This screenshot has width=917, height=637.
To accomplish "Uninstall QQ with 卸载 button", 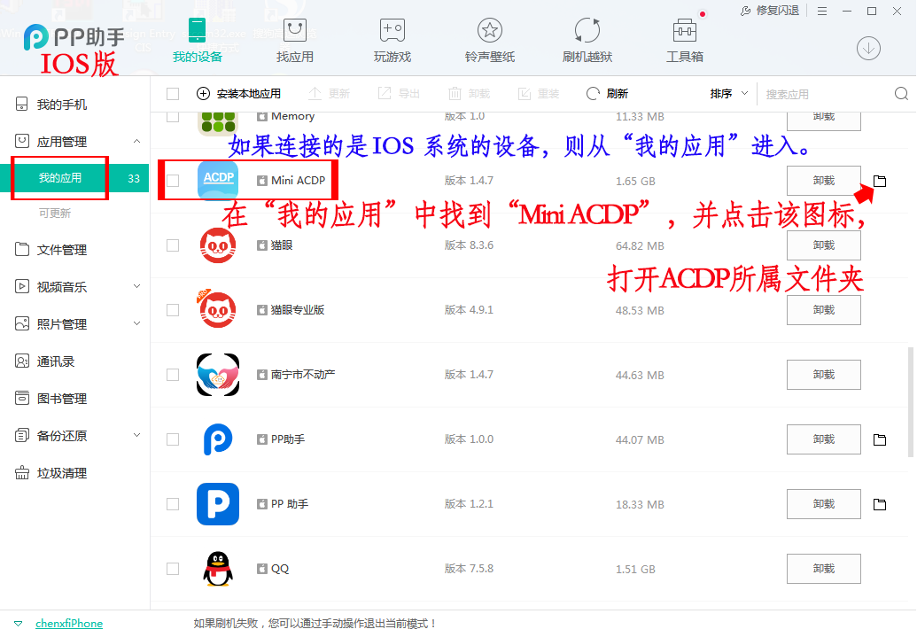I will click(823, 569).
